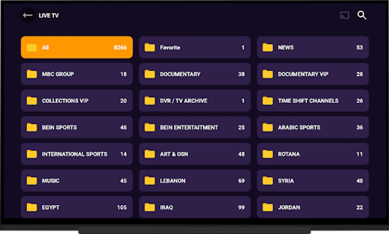Screen dimensions: 389x234
Task: Open the search magnifier icon
Action: (x=362, y=15)
